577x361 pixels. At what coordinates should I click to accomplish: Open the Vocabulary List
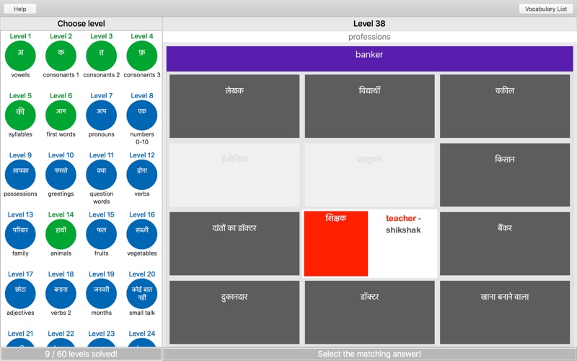(546, 9)
